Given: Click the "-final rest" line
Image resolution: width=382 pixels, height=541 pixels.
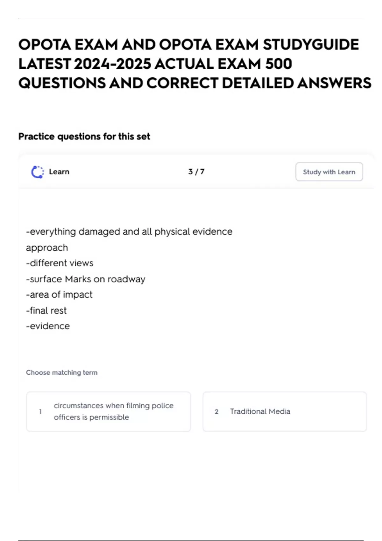Looking at the screenshot, I should tap(46, 311).
